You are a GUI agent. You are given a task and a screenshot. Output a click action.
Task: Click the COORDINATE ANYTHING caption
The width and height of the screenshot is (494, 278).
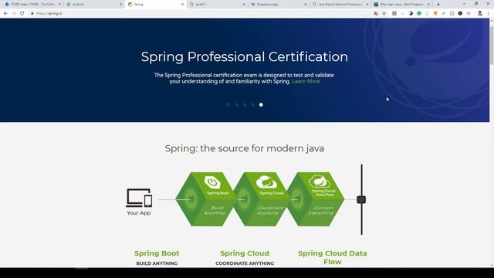[x=245, y=263]
